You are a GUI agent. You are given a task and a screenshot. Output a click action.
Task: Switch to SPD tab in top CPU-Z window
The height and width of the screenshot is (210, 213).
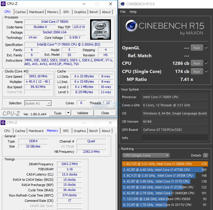click(66, 12)
